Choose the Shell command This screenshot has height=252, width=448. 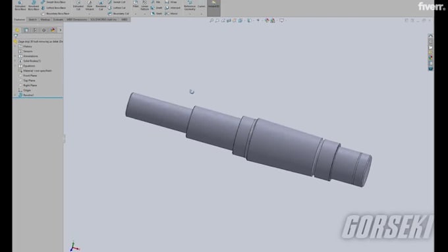tap(156, 13)
